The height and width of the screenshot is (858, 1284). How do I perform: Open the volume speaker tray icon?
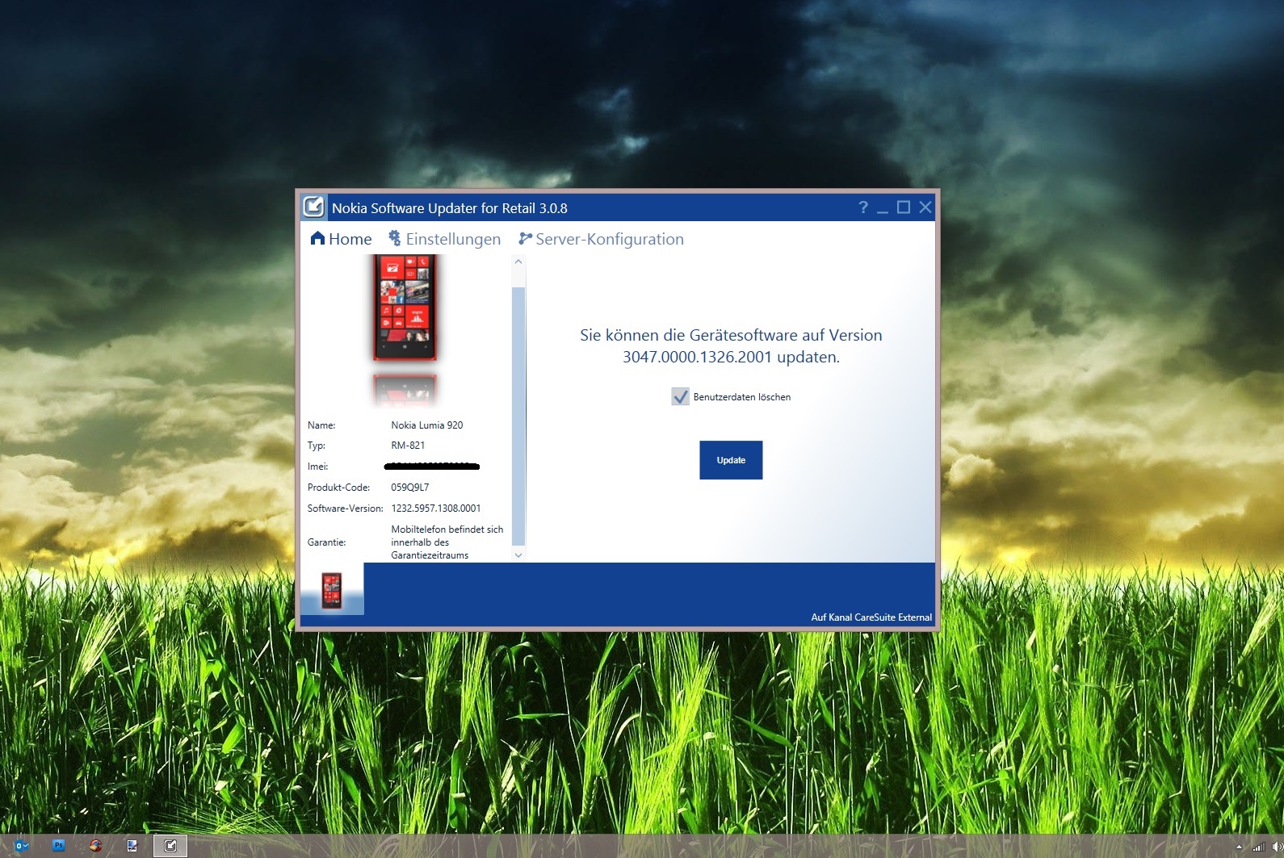click(1276, 847)
